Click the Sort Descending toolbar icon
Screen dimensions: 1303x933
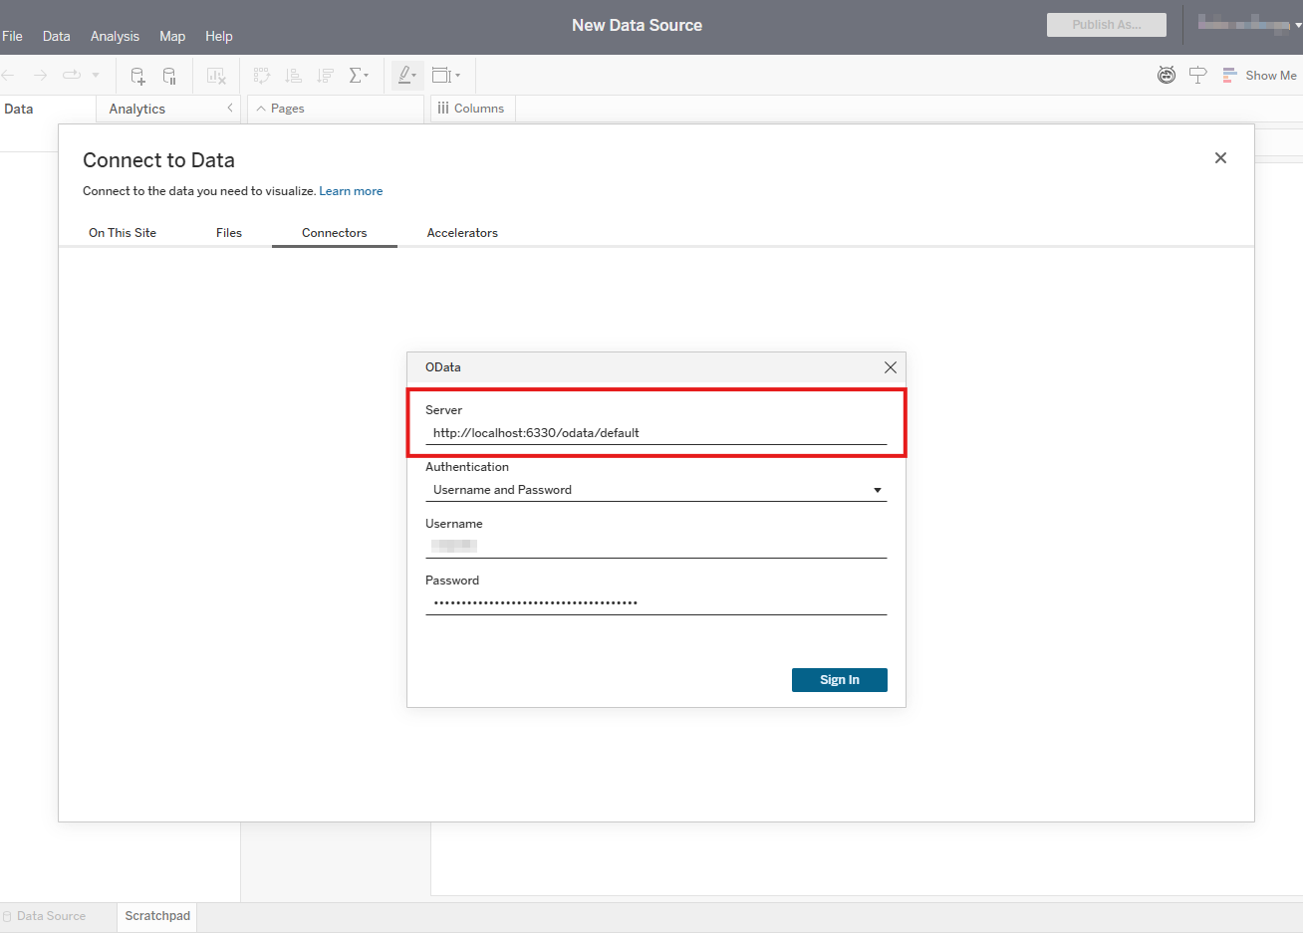click(326, 76)
